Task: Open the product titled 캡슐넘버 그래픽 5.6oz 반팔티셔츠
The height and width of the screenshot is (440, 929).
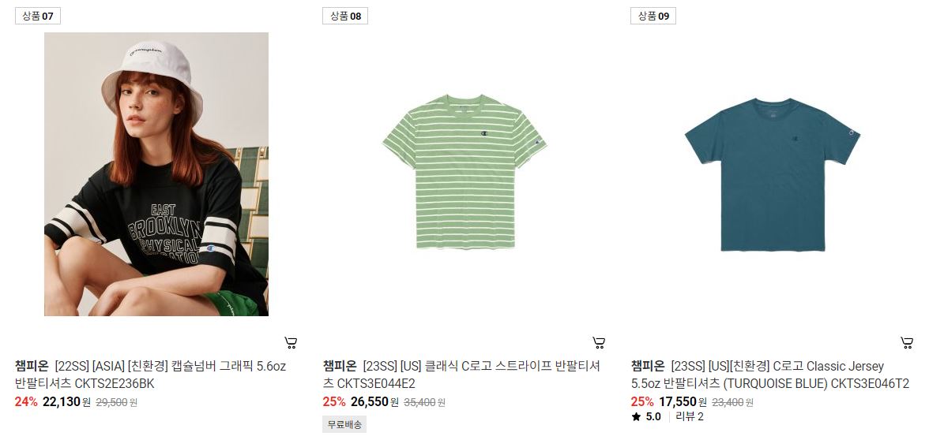Action: [x=150, y=375]
